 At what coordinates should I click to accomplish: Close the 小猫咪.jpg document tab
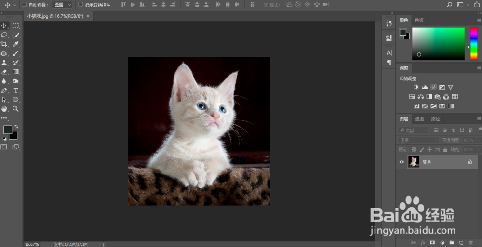click(x=88, y=16)
